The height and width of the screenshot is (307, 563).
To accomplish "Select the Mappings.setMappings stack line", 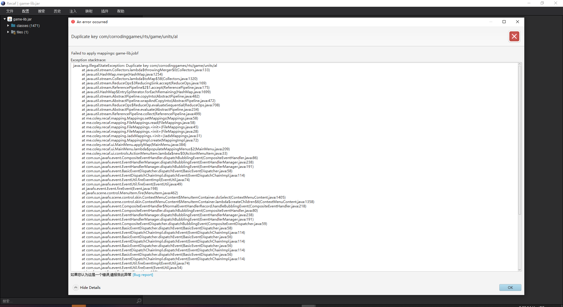I will click(140, 118).
